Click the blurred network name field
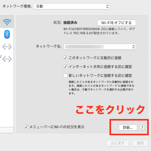 85,47
